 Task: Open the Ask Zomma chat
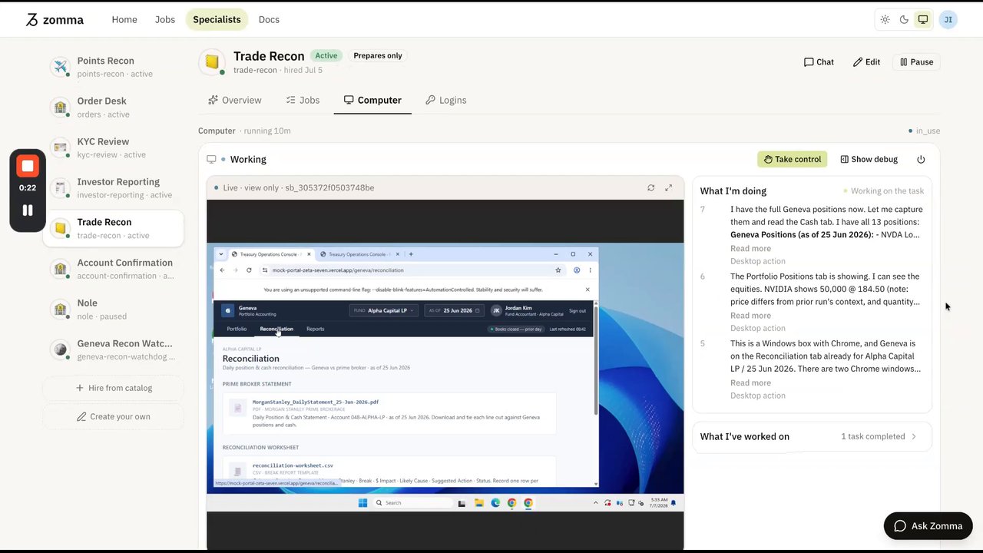click(928, 526)
